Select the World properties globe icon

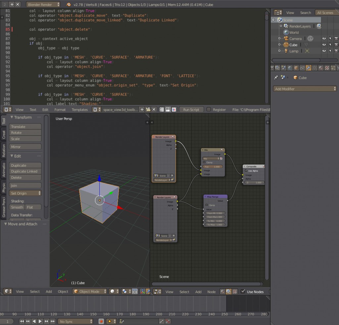(x=290, y=68)
